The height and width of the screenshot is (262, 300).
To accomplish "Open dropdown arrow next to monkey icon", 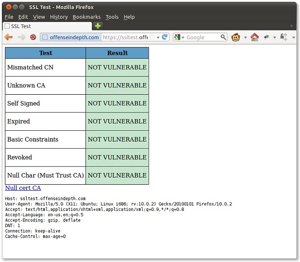I will (x=245, y=37).
